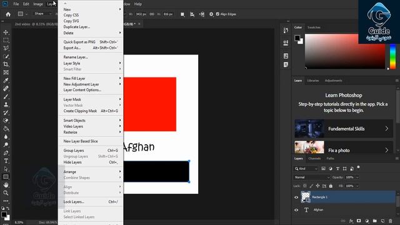Toggle the layer filtering on/off switch
This screenshot has height=225, width=400.
coord(358,167)
